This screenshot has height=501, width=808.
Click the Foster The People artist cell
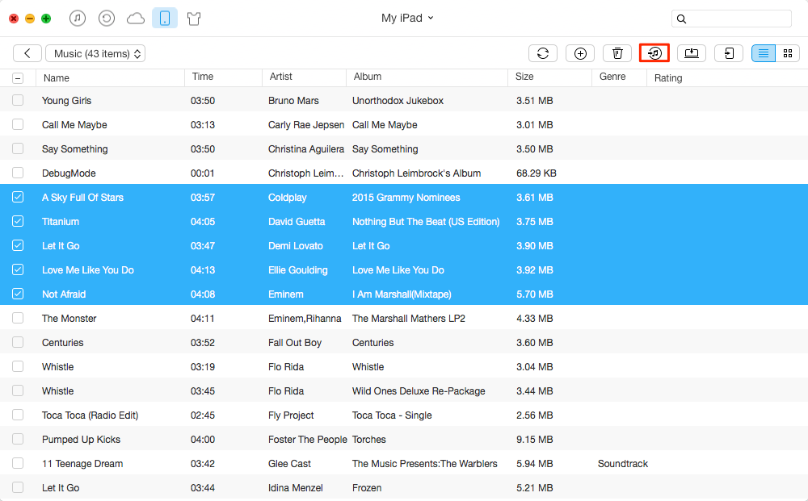308,439
